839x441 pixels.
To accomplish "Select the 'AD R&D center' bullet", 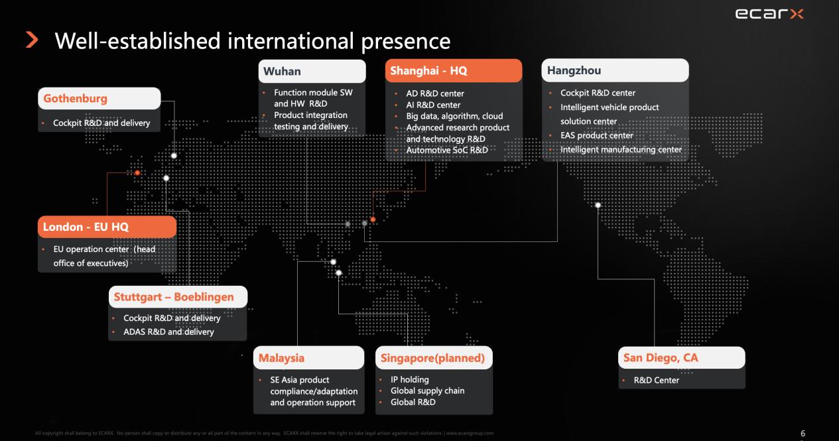I will click(435, 94).
